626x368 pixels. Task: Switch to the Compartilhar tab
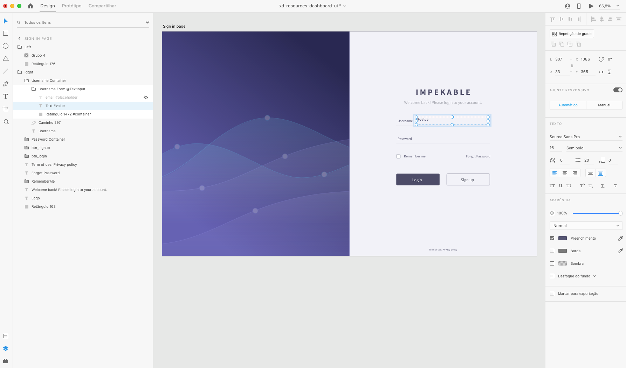(102, 6)
